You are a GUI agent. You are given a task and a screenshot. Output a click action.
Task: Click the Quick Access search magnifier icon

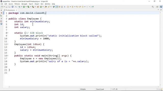(x=153, y=7)
